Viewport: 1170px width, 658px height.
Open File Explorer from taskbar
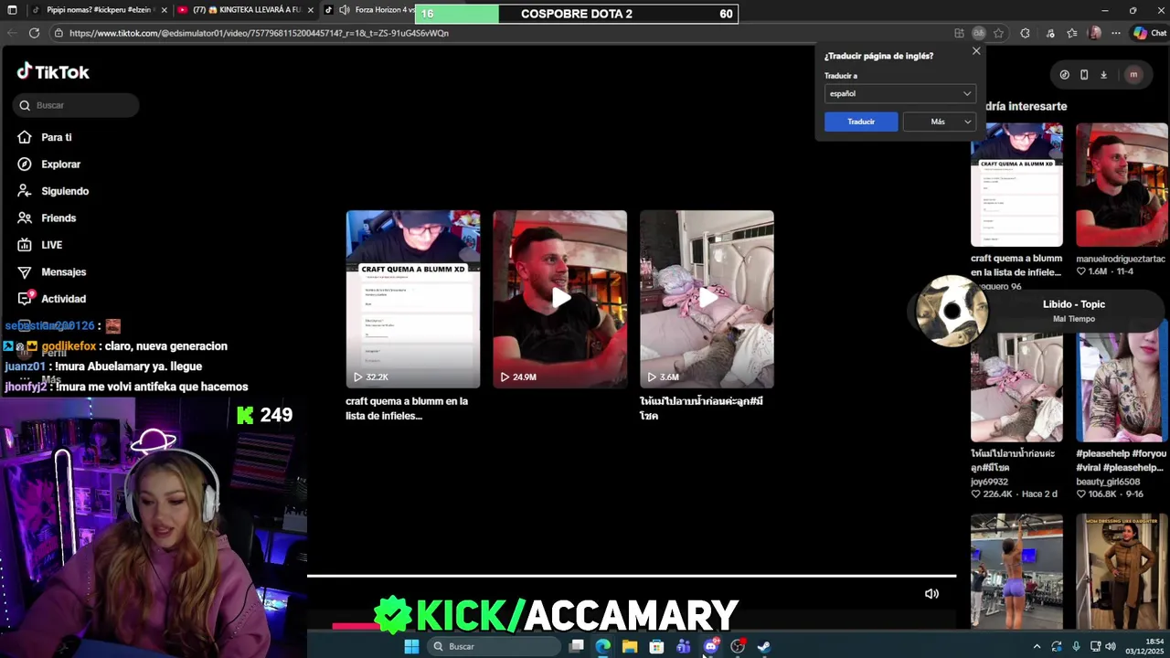[630, 646]
